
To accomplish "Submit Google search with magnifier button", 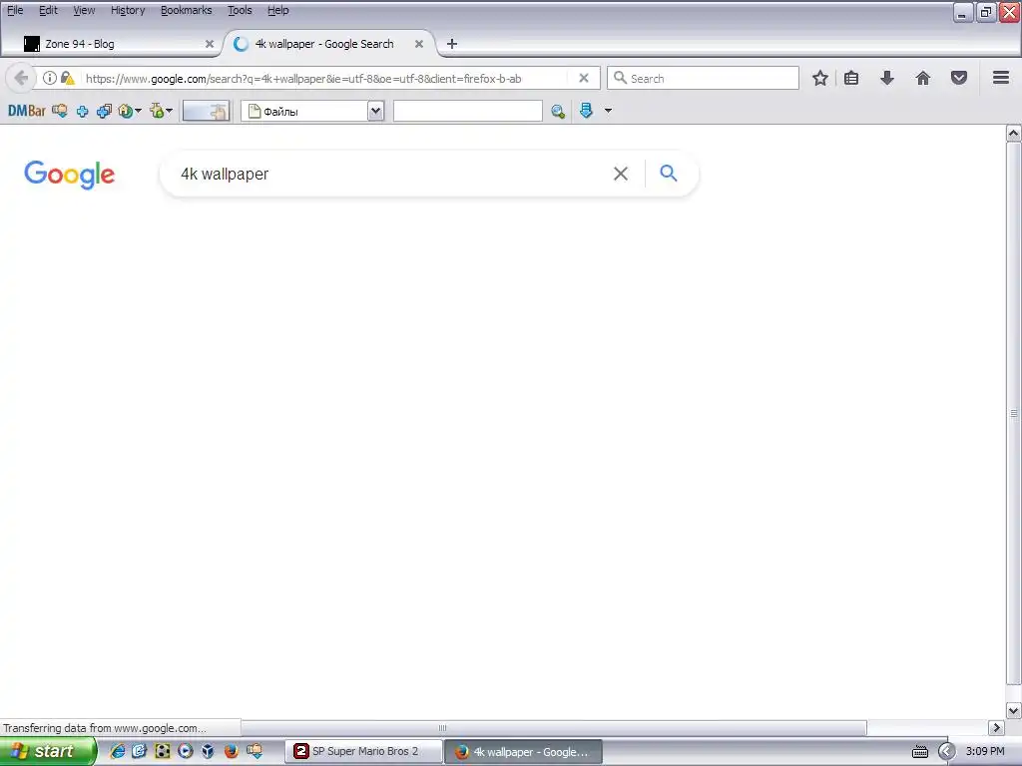I will (x=668, y=174).
